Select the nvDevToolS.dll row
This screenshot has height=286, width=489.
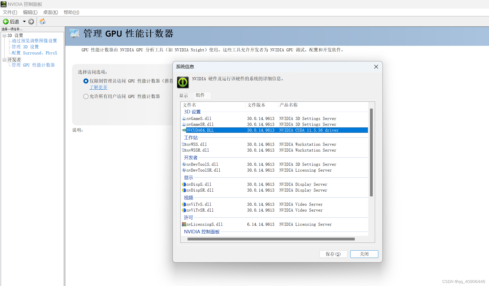click(274, 164)
